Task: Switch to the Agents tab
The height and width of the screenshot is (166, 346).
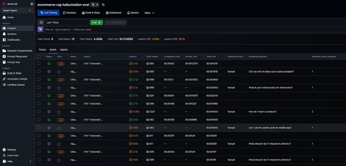Action: click(64, 50)
